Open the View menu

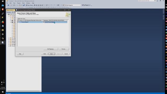tap(14, 3)
